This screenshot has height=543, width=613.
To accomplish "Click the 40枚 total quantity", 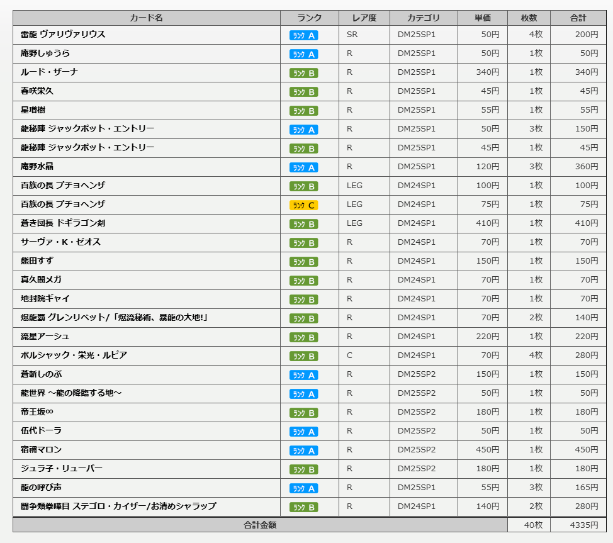I will click(533, 525).
